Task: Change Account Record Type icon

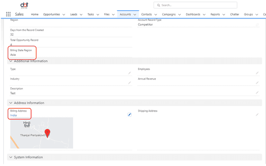Action: [x=257, y=25]
